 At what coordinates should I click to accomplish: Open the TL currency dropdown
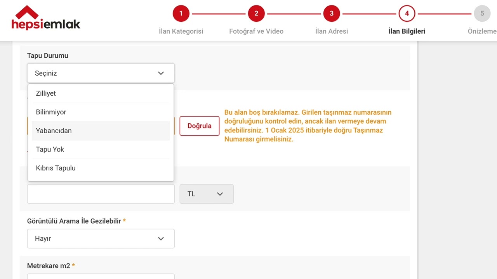click(x=207, y=194)
